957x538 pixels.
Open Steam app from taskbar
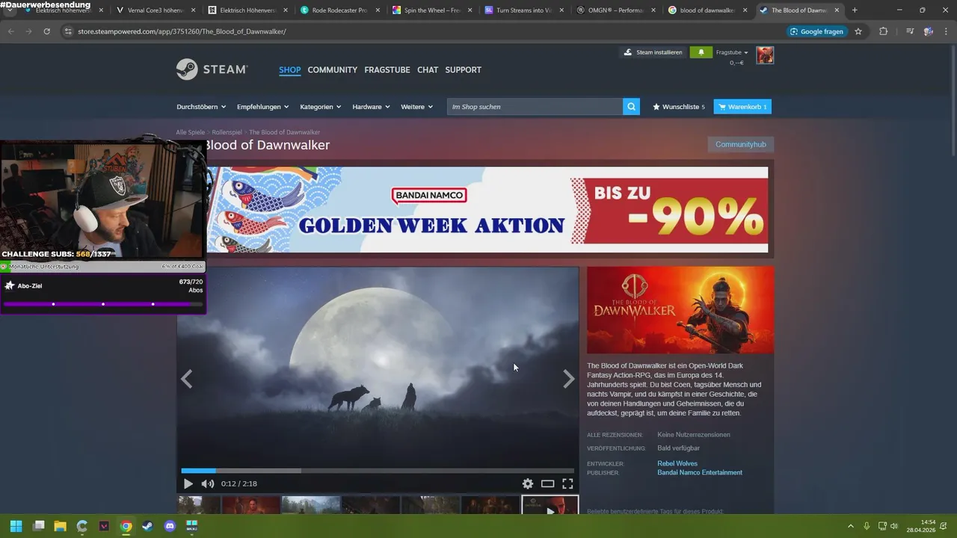(147, 526)
